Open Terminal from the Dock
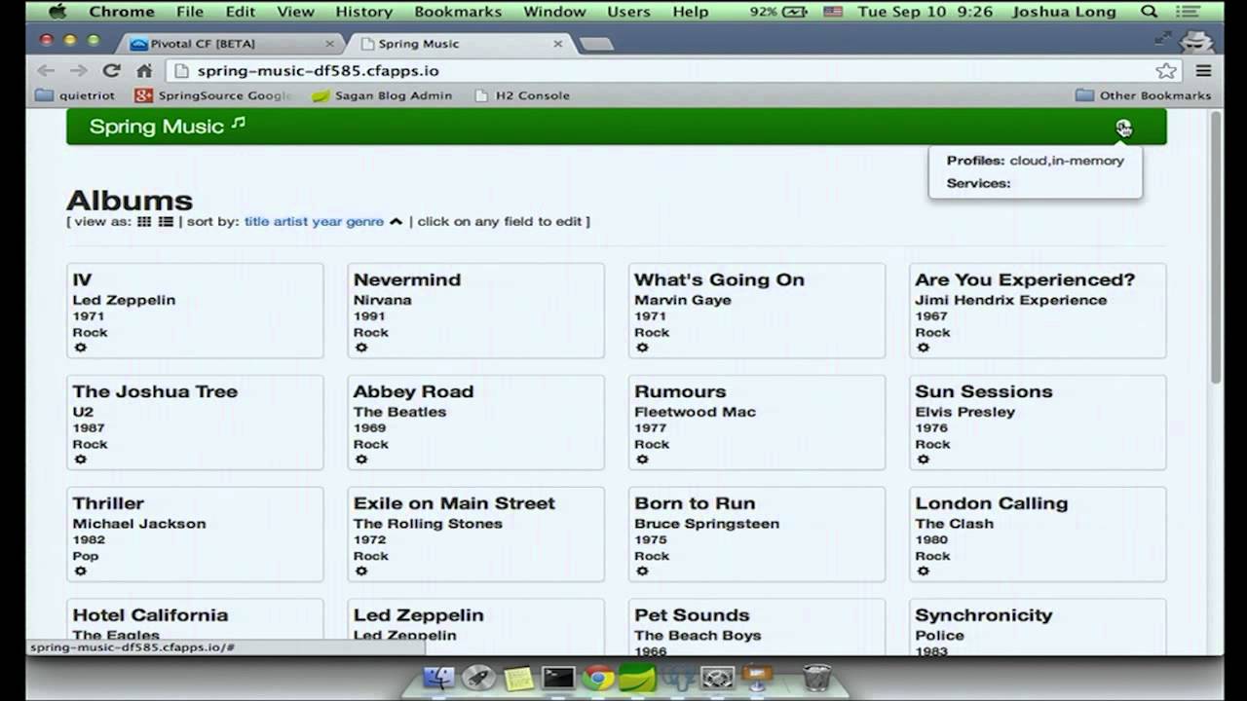The image size is (1247, 701). [558, 678]
